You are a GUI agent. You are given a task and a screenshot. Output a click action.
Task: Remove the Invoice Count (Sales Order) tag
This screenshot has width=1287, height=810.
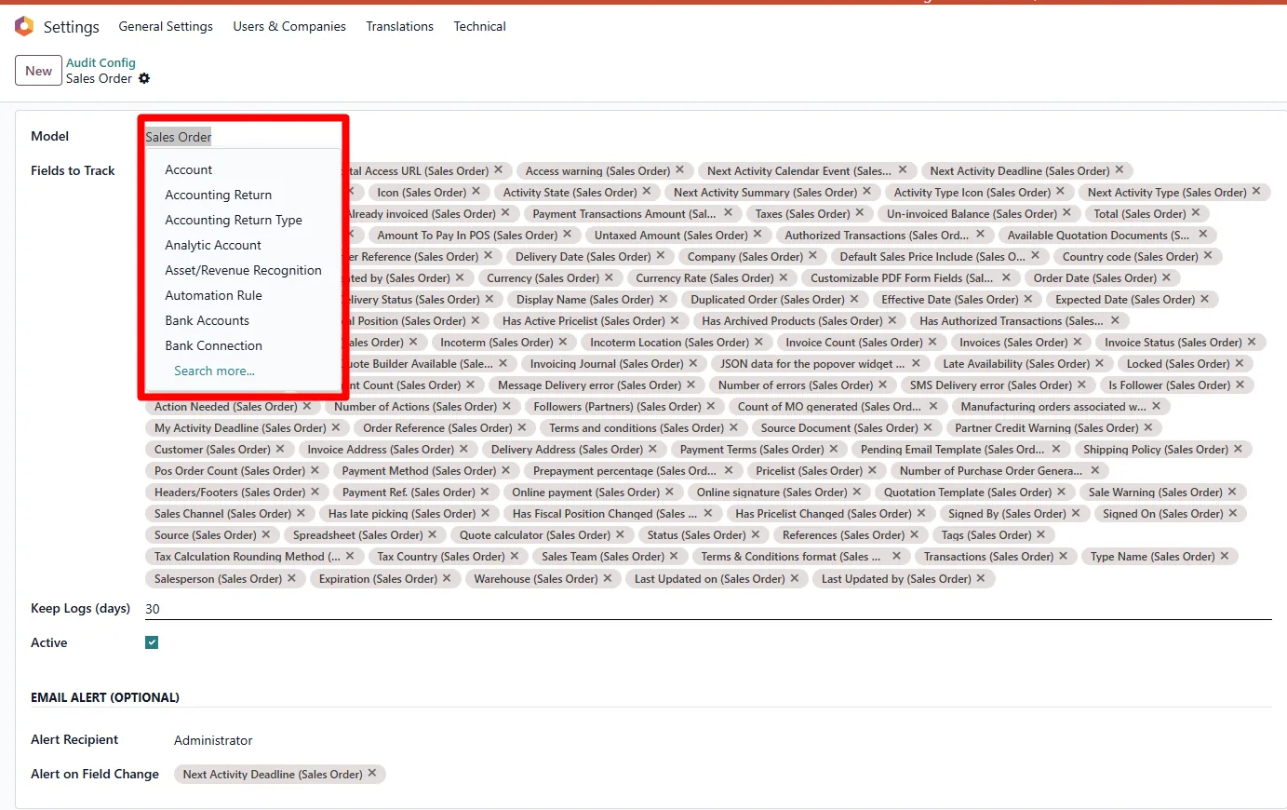[932, 342]
